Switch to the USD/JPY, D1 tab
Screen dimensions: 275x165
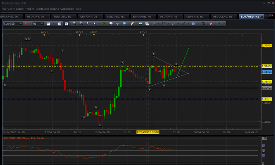pos(37,17)
